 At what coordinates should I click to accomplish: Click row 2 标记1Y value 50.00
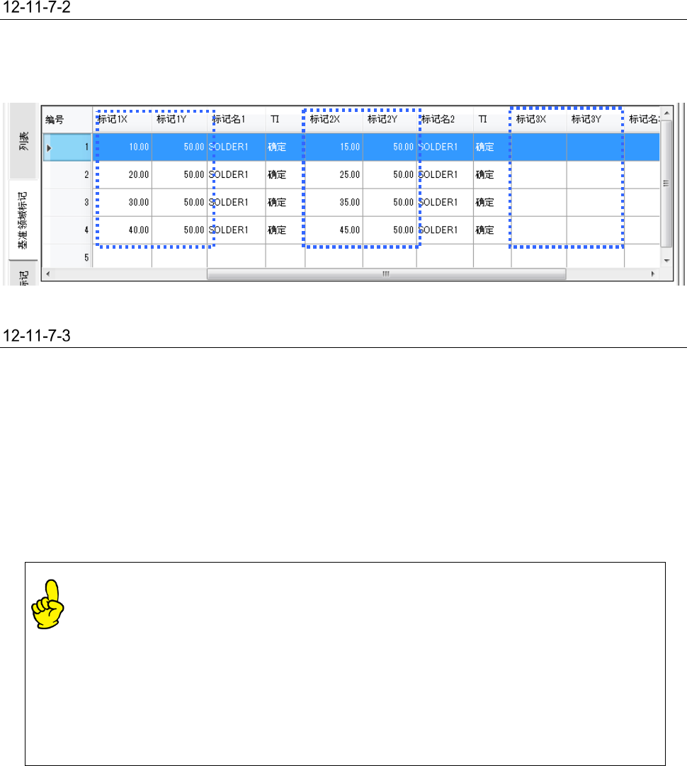point(179,175)
